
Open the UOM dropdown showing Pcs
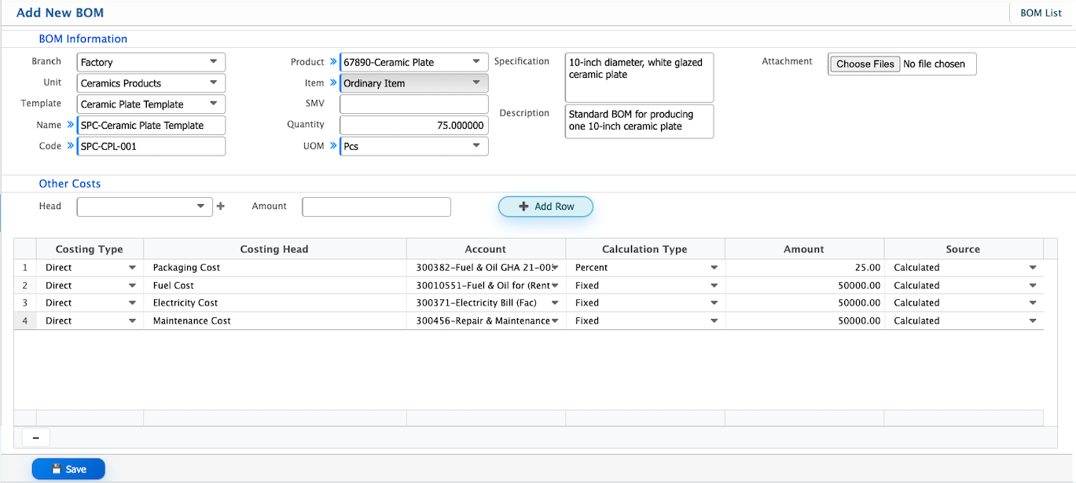click(x=413, y=146)
